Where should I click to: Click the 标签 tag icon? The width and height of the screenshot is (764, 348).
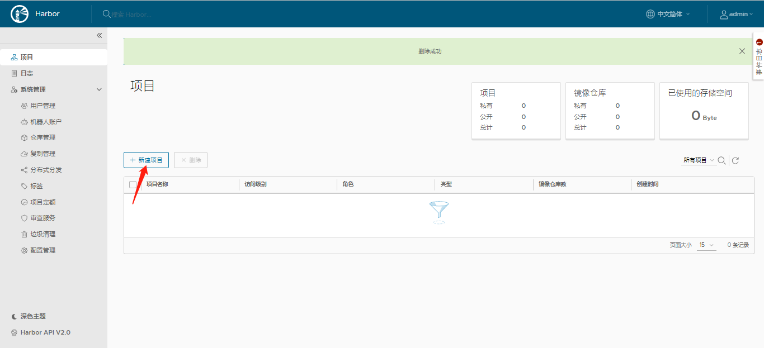[x=24, y=186]
